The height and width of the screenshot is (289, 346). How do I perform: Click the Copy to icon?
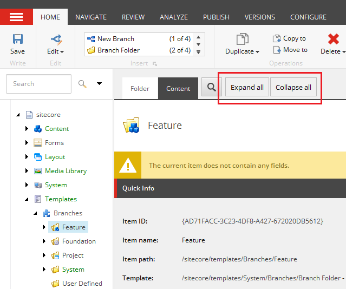pos(277,38)
